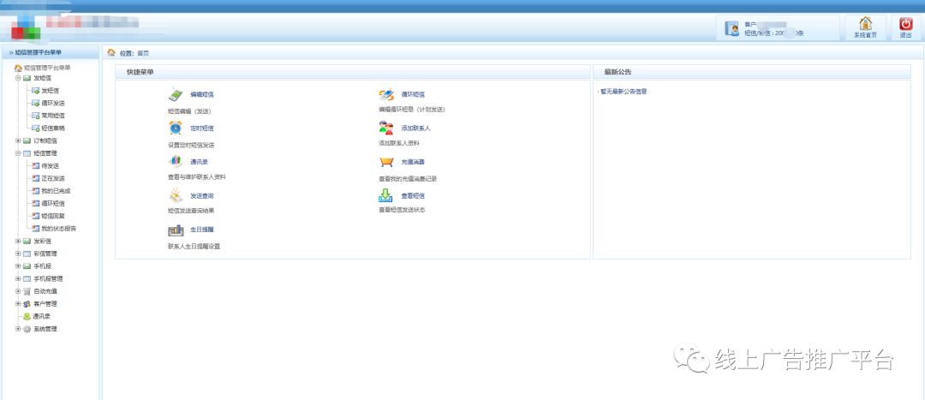This screenshot has width=925, height=400.
Task: Go to 系统首页 using the house button
Action: 865,27
